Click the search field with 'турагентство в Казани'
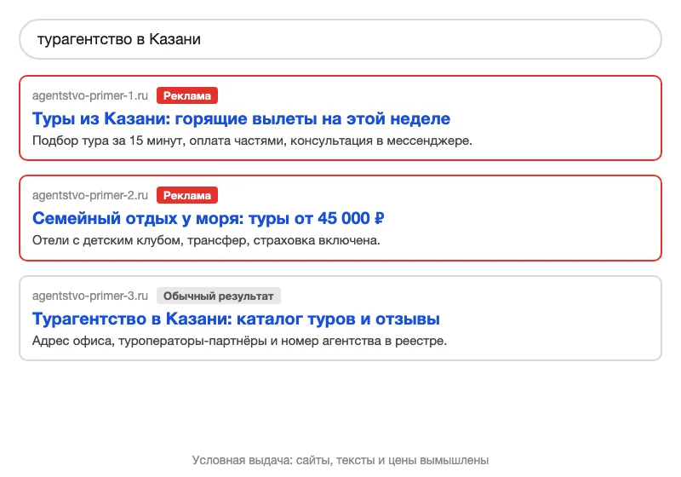The height and width of the screenshot is (477, 681). pos(340,39)
